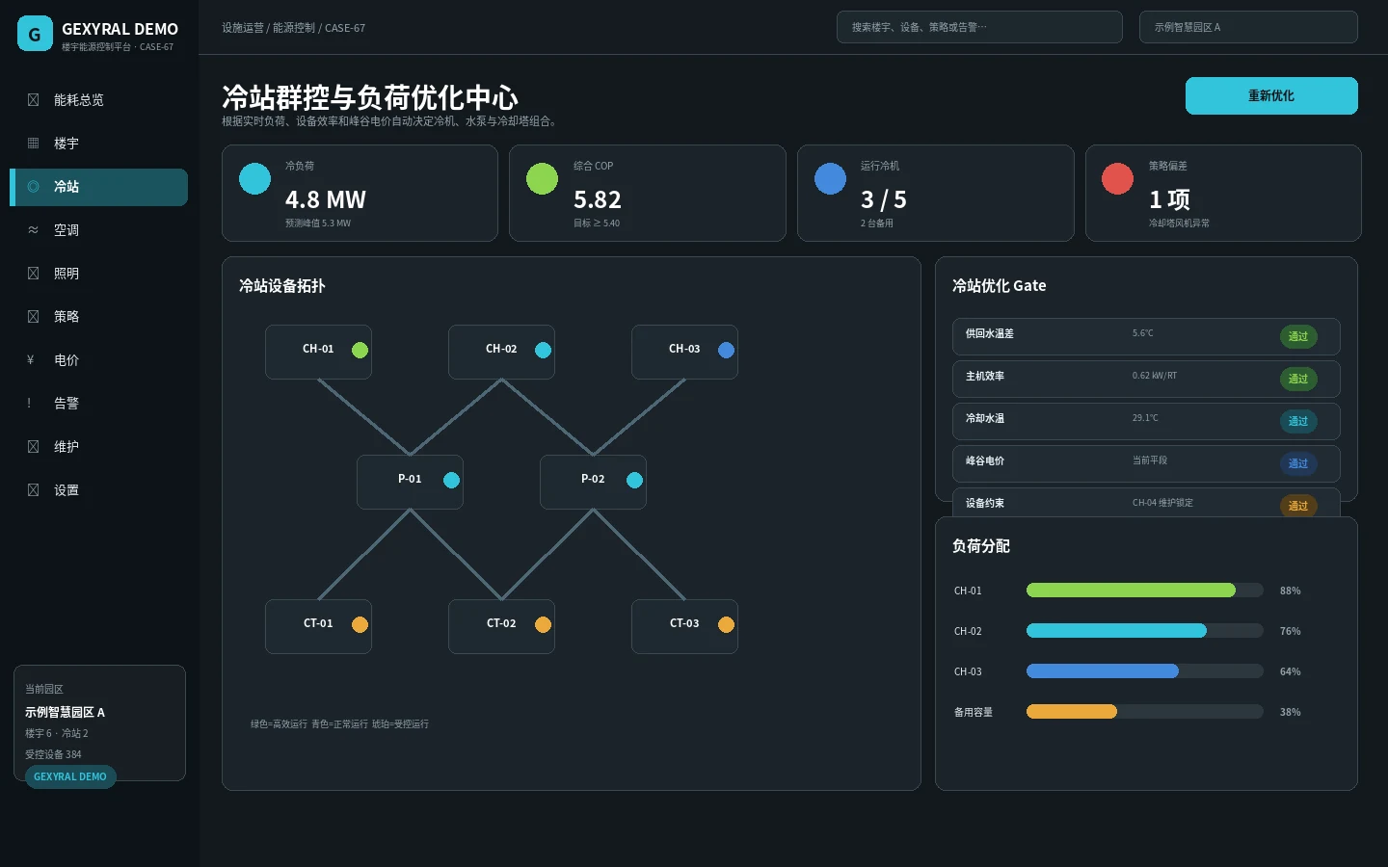This screenshot has height=867, width=1388.
Task: Click the 5.82 COP value
Action: [x=598, y=199]
